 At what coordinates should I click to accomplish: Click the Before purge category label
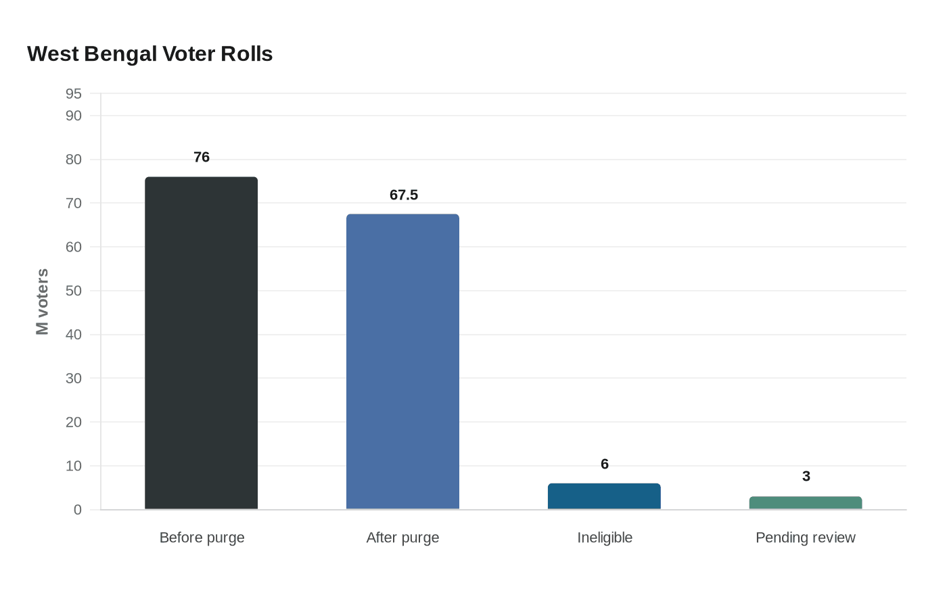tap(202, 538)
